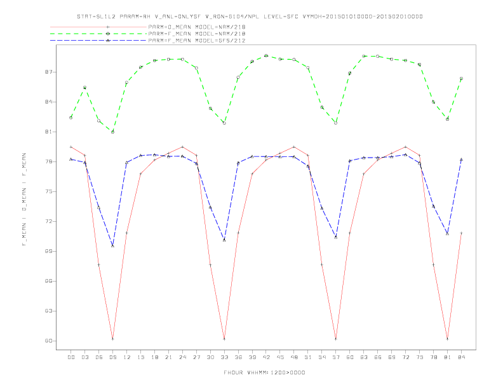The height and width of the screenshot is (389, 503).
Task: Click y-axis tick label 66
Action: click(49, 281)
